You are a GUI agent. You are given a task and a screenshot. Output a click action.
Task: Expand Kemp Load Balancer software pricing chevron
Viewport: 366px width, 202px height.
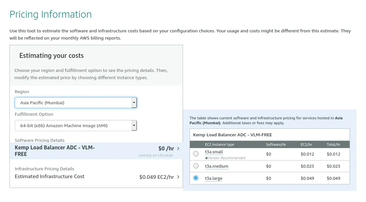coord(178,148)
